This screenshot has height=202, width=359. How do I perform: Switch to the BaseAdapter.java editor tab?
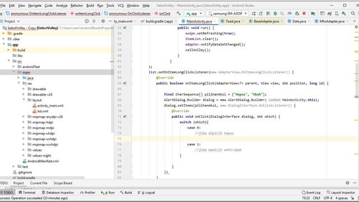tap(266, 21)
